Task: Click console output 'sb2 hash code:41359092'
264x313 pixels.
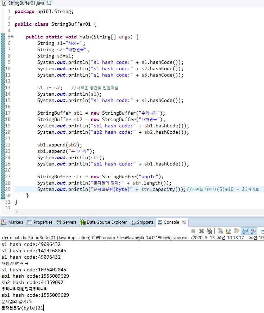Action: pyautogui.click(x=32, y=282)
